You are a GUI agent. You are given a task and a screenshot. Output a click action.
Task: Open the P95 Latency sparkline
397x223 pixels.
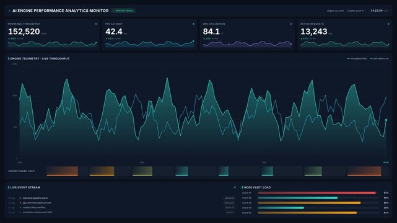(x=150, y=44)
